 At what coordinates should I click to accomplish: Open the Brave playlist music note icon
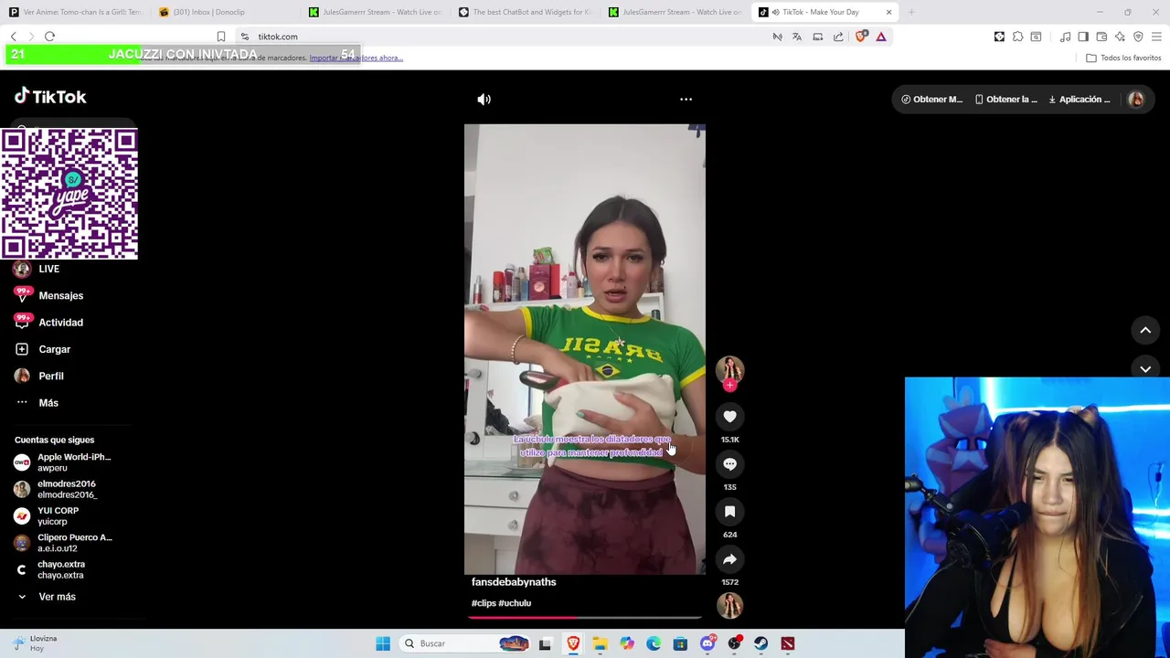(1065, 37)
